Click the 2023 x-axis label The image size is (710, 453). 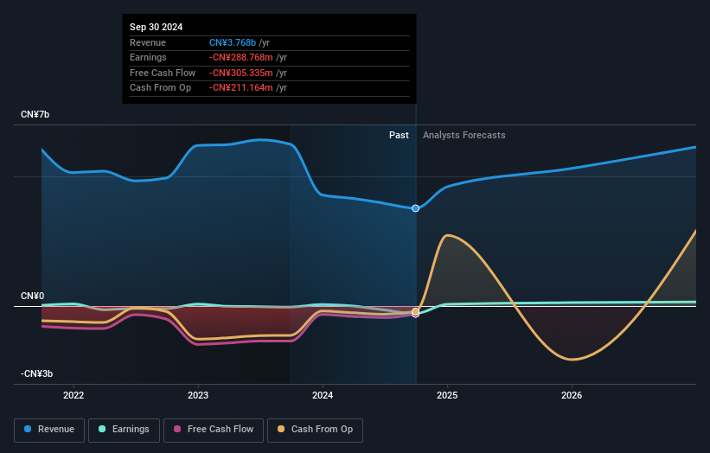(x=198, y=396)
